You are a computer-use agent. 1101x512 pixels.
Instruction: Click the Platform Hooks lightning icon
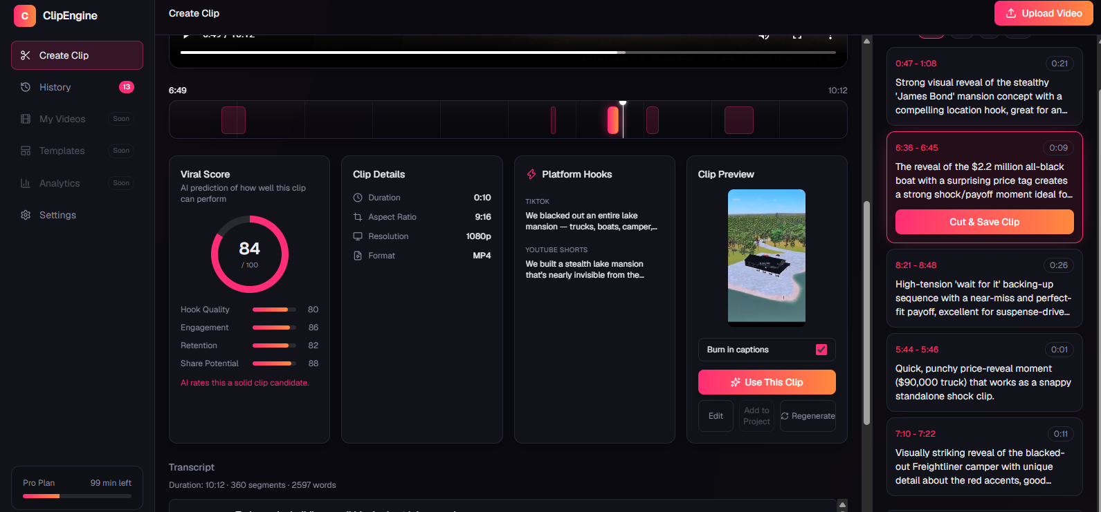tap(531, 174)
